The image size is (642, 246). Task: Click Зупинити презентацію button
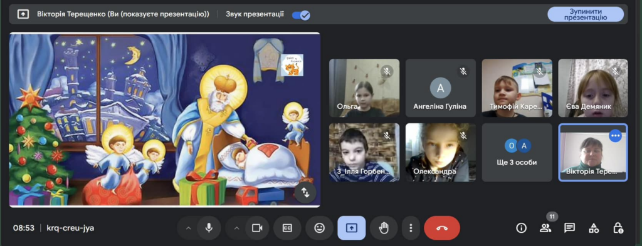pyautogui.click(x=586, y=14)
